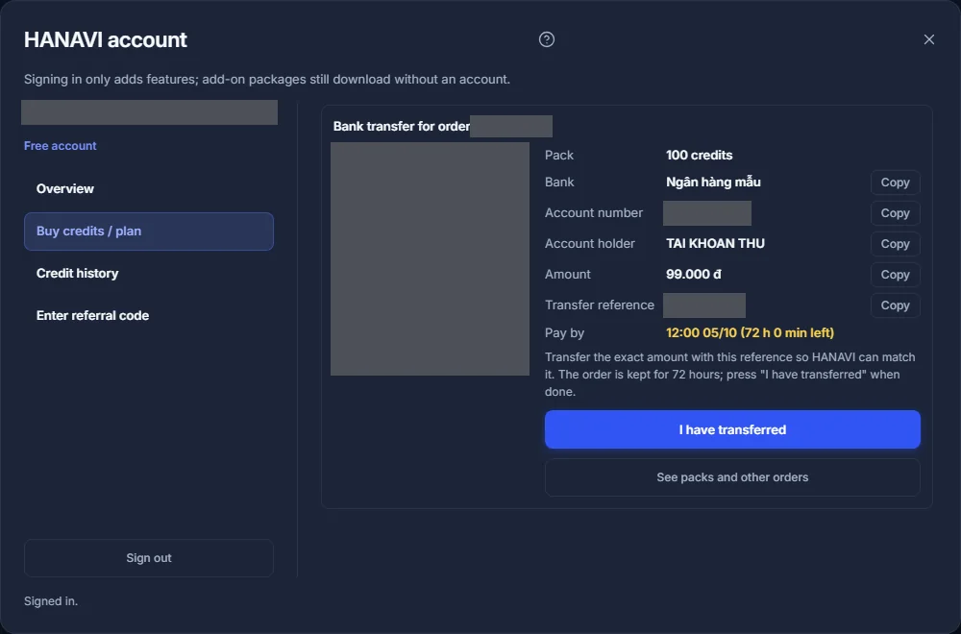Click the Ngân hàng mẫu bank name
The width and height of the screenshot is (961, 634).
click(x=713, y=182)
